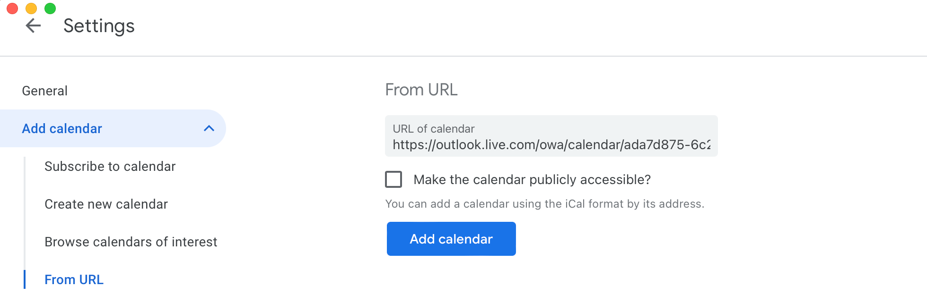927x303 pixels.
Task: Click into the outlook.live.com URL text
Action: (x=551, y=144)
